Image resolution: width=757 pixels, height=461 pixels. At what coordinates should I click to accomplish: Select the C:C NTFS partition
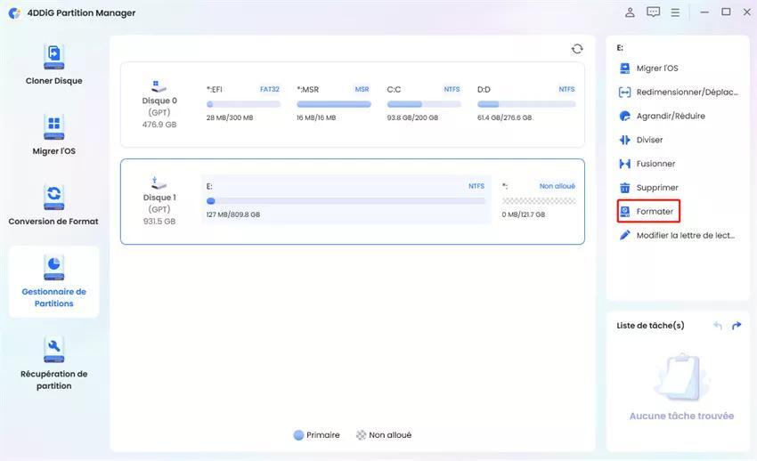[x=423, y=103]
